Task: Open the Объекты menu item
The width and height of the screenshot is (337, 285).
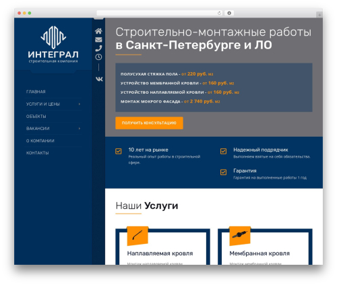Action: (x=36, y=117)
